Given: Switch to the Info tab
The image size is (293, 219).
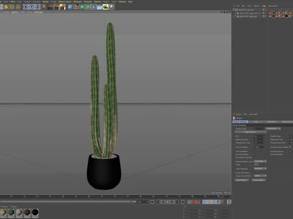Looking at the screenshot, I should [x=256, y=122].
